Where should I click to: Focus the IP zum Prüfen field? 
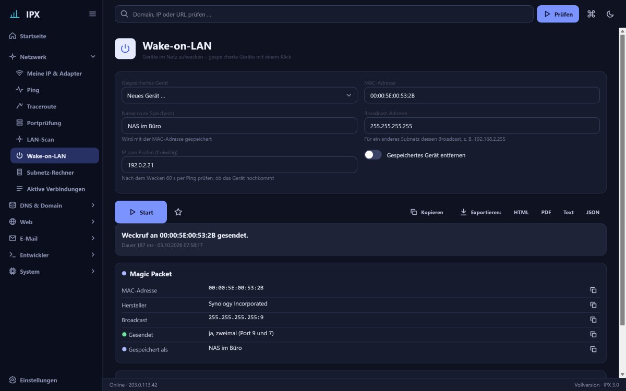(239, 165)
